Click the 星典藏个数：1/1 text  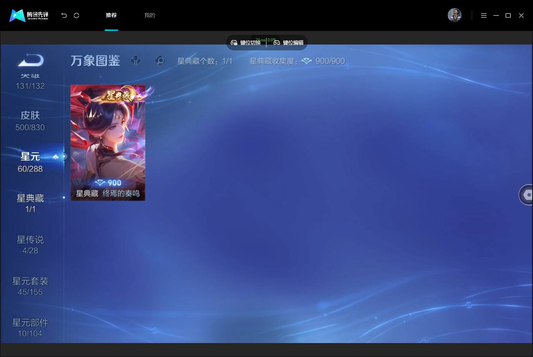(205, 61)
